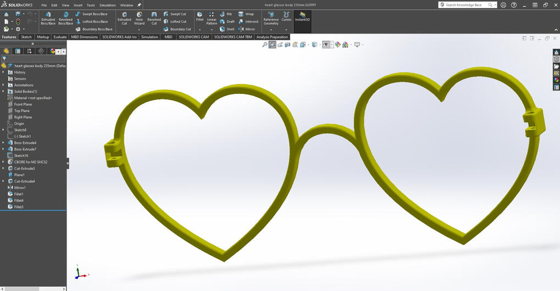
Task: Add a Rib feature
Action: coord(226,14)
